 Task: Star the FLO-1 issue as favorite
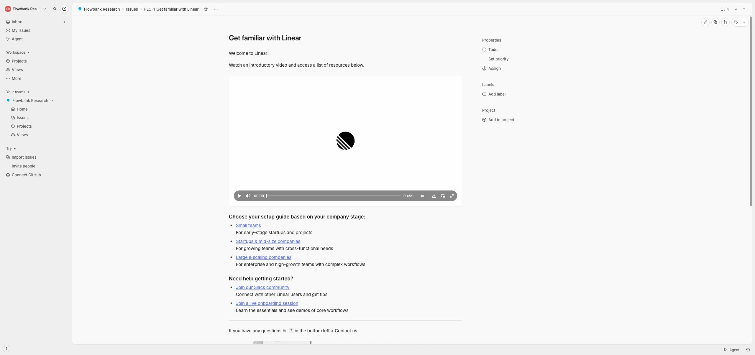[x=206, y=9]
